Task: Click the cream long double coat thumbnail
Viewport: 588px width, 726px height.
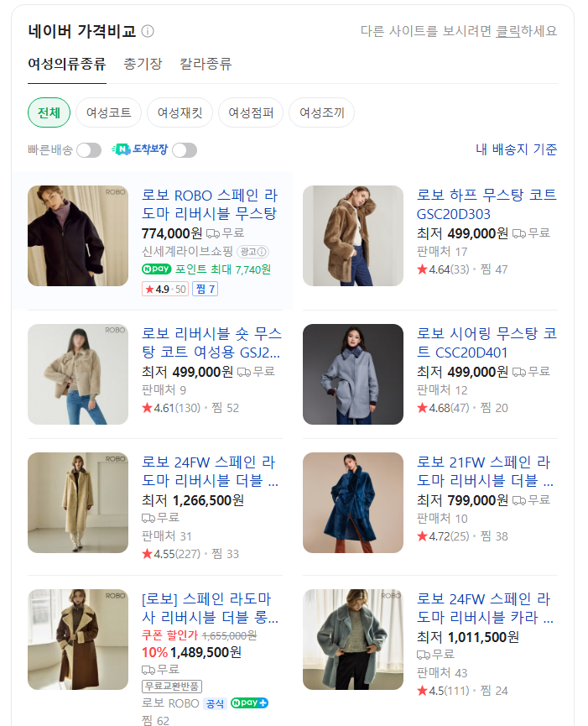Action: [x=78, y=503]
